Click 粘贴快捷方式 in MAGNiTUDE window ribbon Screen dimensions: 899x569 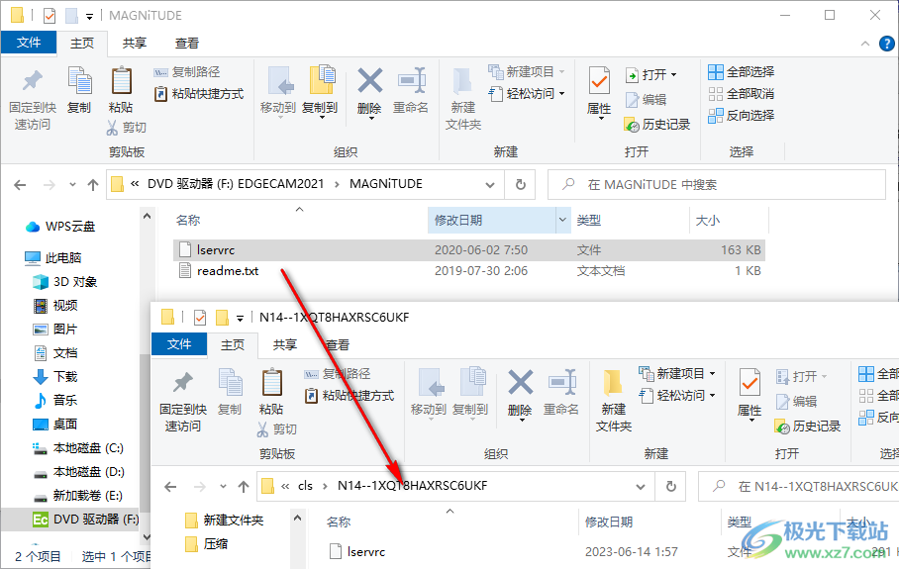click(x=200, y=94)
